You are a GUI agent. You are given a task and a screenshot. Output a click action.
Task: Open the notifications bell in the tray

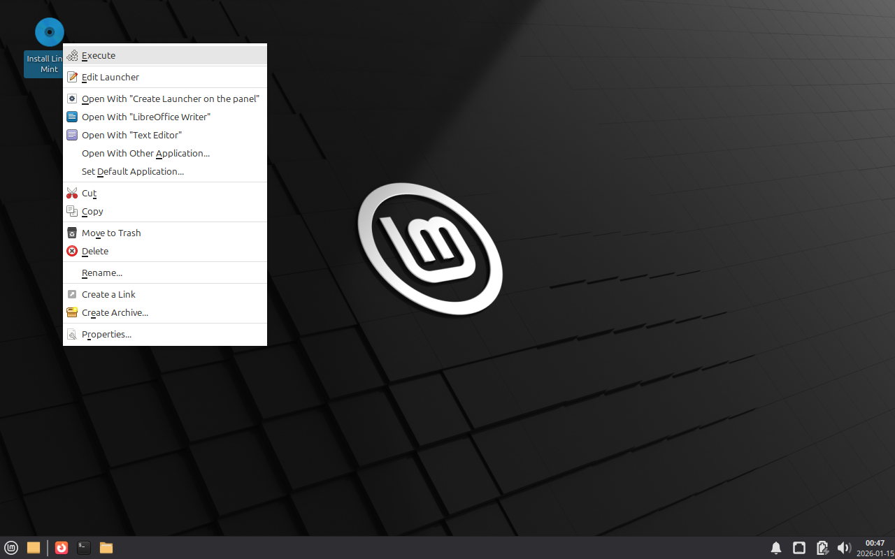[776, 548]
